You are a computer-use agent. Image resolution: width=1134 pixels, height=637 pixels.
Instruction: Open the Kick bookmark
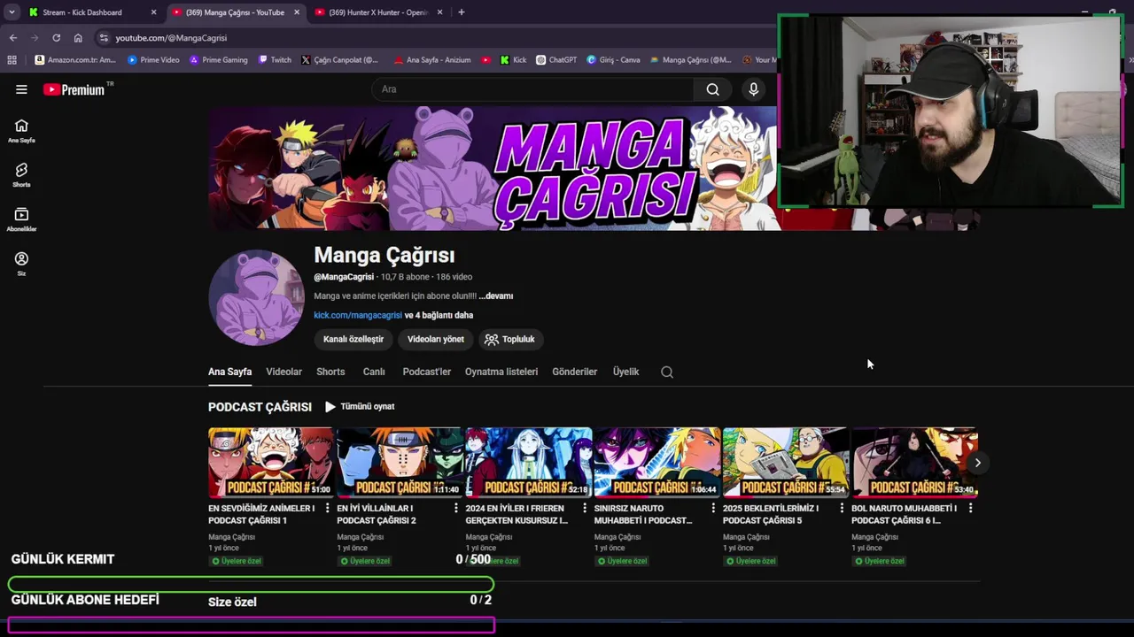(x=513, y=60)
